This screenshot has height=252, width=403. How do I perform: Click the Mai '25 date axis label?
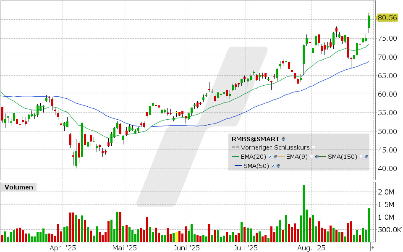click(125, 248)
